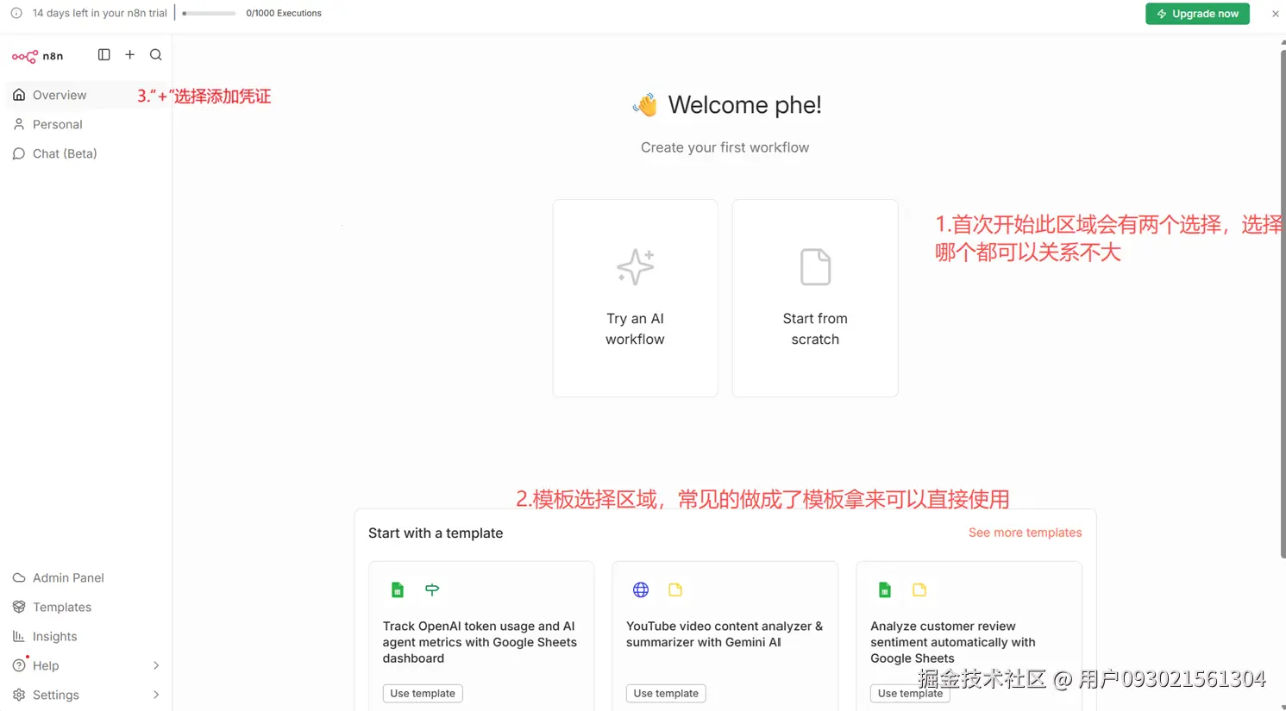Open Chat (Beta) in sidebar
This screenshot has width=1286, height=711.
pos(86,153)
